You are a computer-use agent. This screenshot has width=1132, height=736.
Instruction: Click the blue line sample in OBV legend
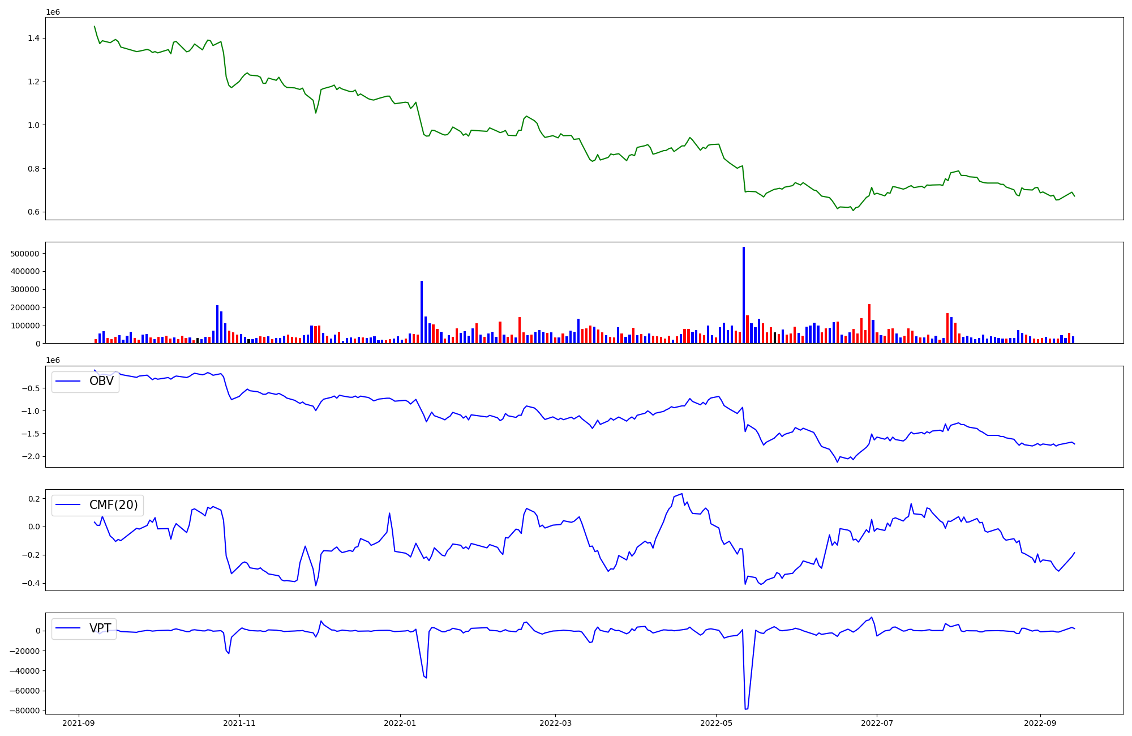68,382
